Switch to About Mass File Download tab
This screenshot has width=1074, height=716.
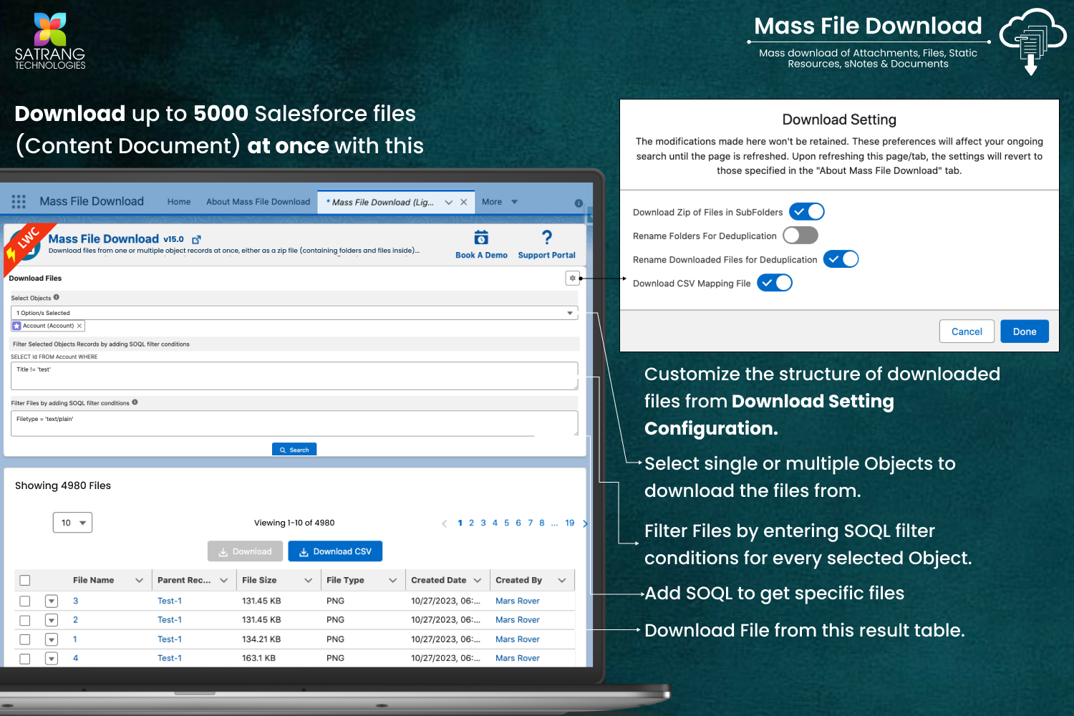pos(258,202)
